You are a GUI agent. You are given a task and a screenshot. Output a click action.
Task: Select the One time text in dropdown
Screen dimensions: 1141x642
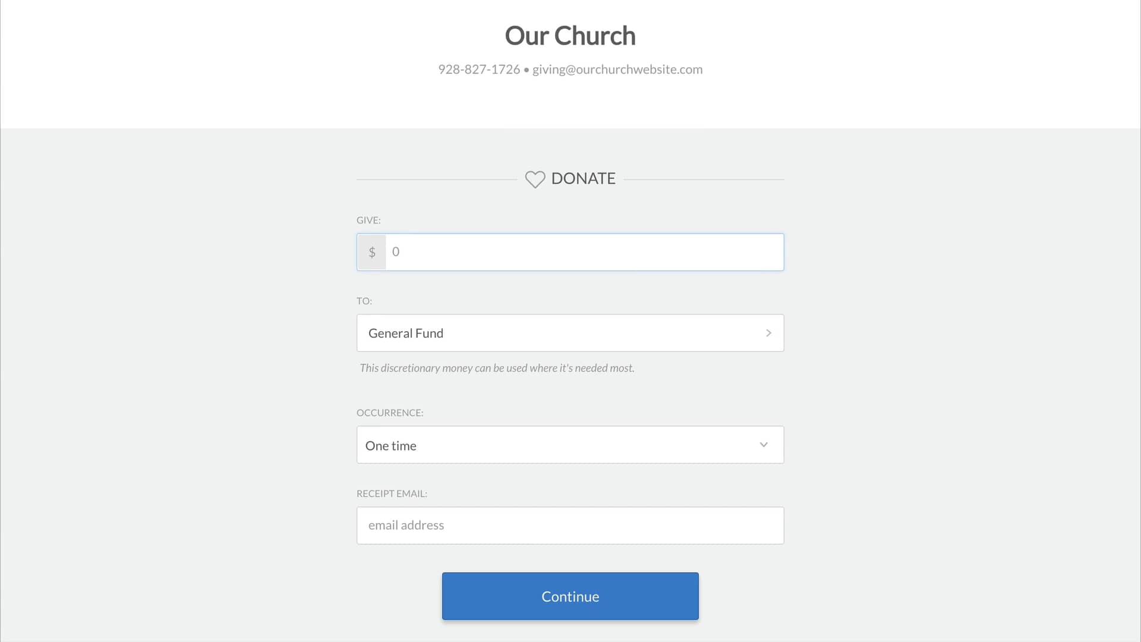[x=390, y=446]
